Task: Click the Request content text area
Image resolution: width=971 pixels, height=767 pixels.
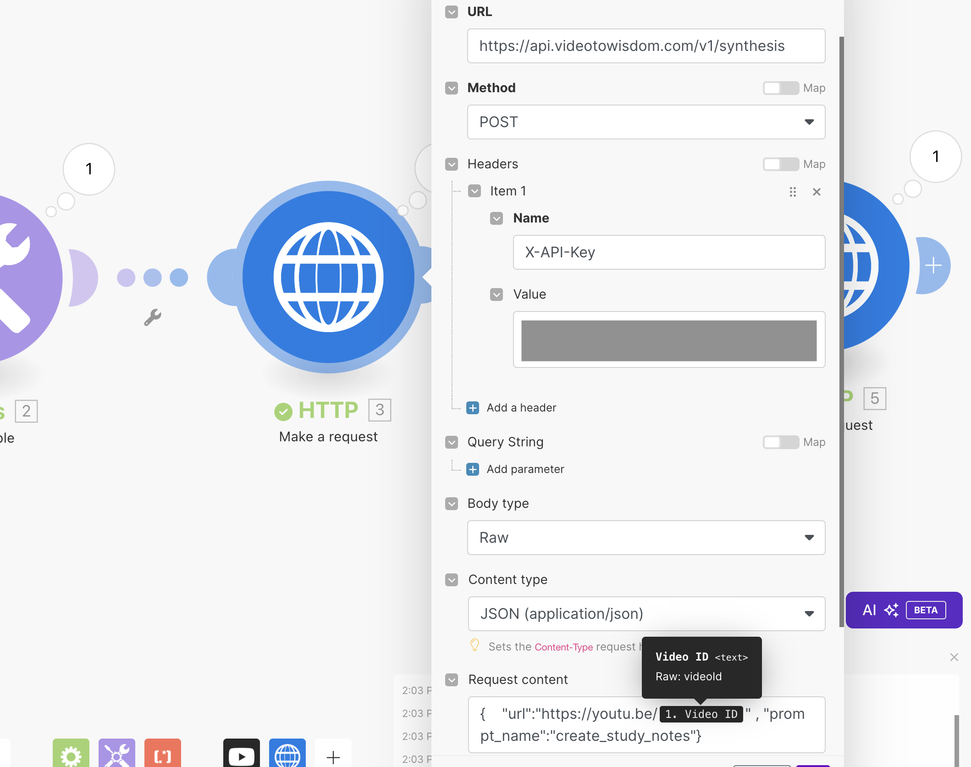Action: pos(646,725)
